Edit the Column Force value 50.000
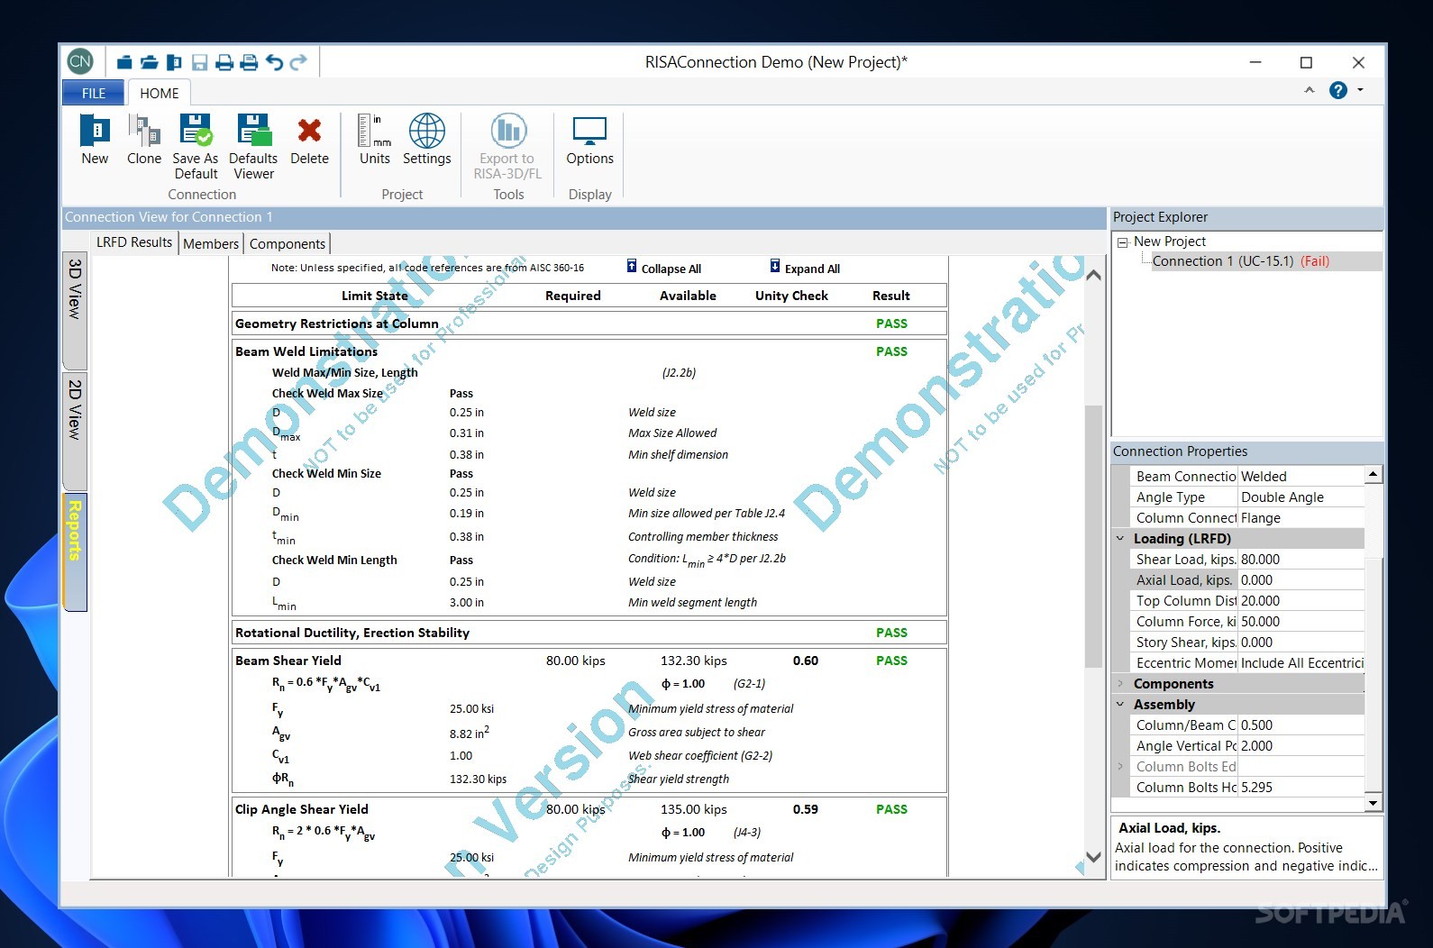Screen dimensions: 1433x948 [x=1301, y=621]
